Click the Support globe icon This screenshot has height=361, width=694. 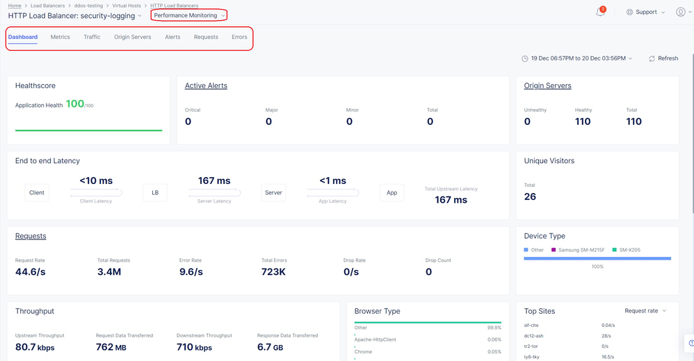tap(630, 12)
